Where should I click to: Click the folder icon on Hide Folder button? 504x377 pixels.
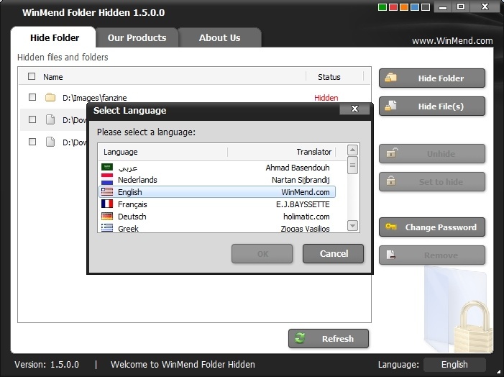(391, 78)
